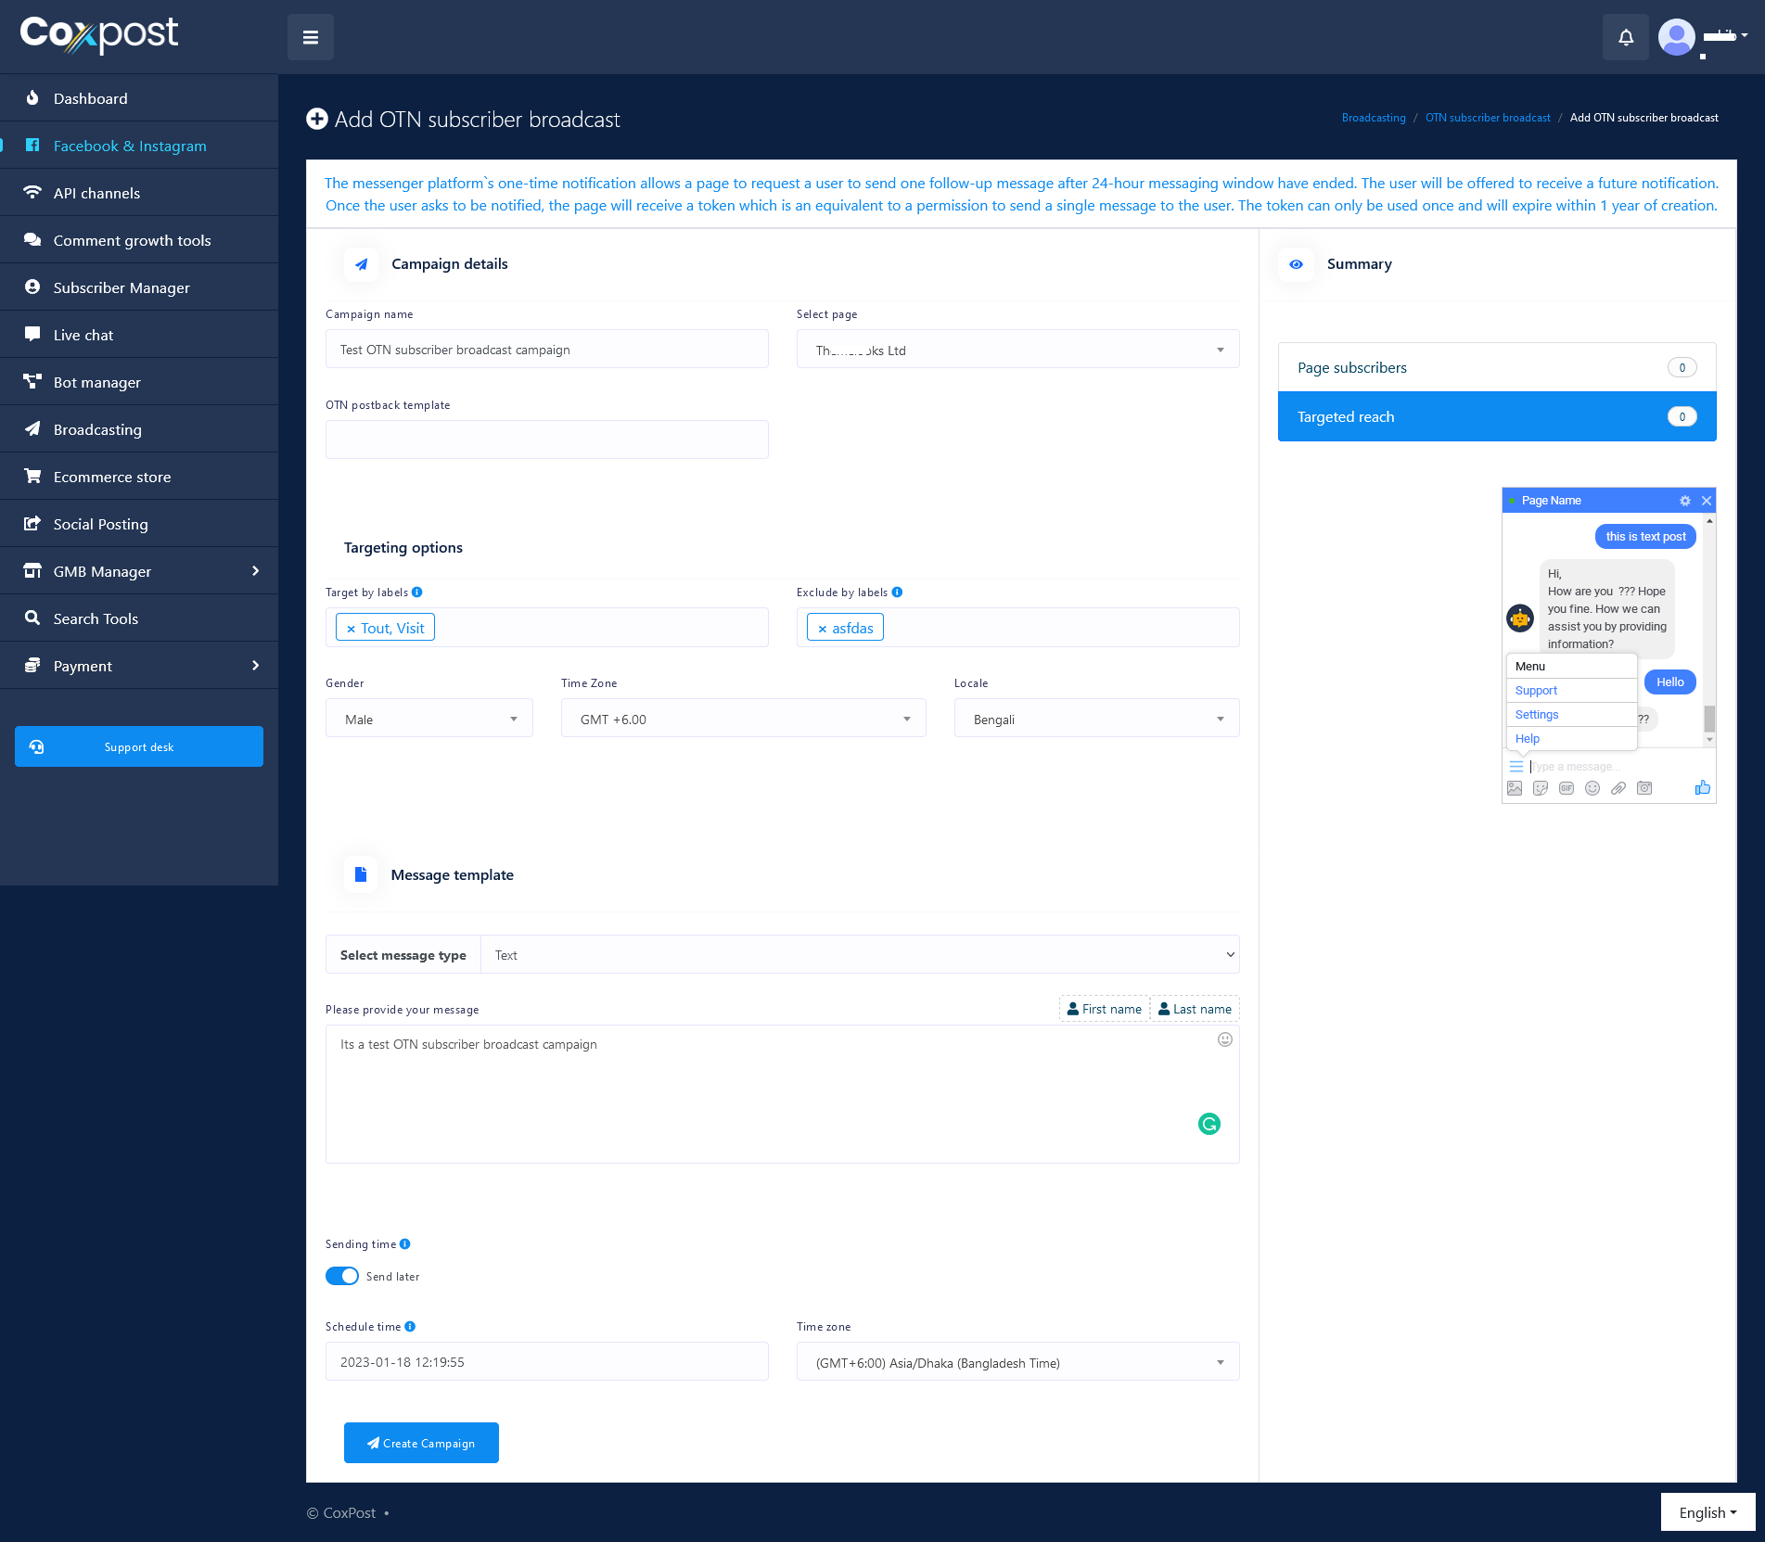Expand GMB Manager in the sidebar
The height and width of the screenshot is (1542, 1765).
[139, 571]
